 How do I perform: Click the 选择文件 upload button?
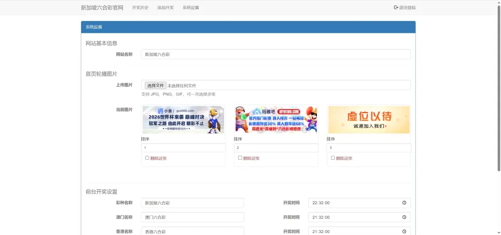[x=156, y=85]
